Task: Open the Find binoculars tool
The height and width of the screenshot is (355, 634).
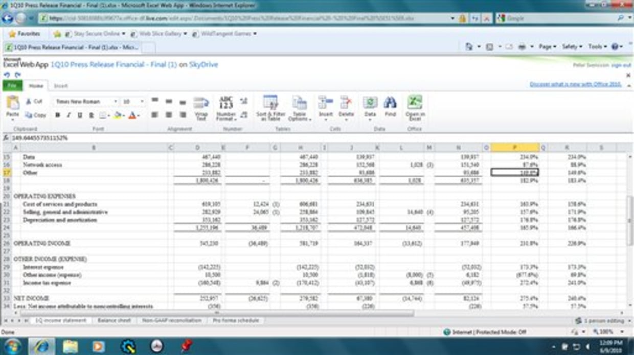Action: [x=390, y=105]
